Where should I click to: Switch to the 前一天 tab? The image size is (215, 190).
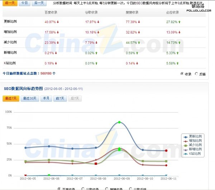click(x=10, y=3)
